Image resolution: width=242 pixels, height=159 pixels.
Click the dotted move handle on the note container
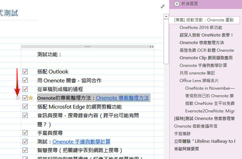tap(87, 47)
